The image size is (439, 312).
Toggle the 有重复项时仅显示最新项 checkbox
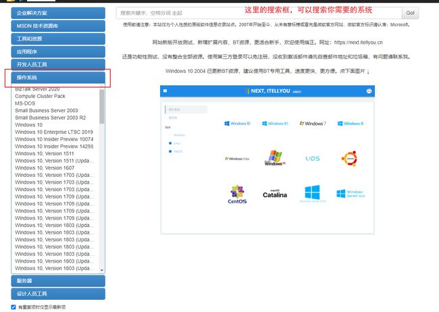point(14,307)
